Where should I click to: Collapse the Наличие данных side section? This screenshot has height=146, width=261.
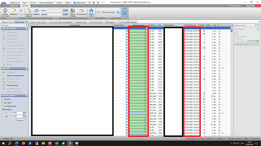tap(26, 96)
